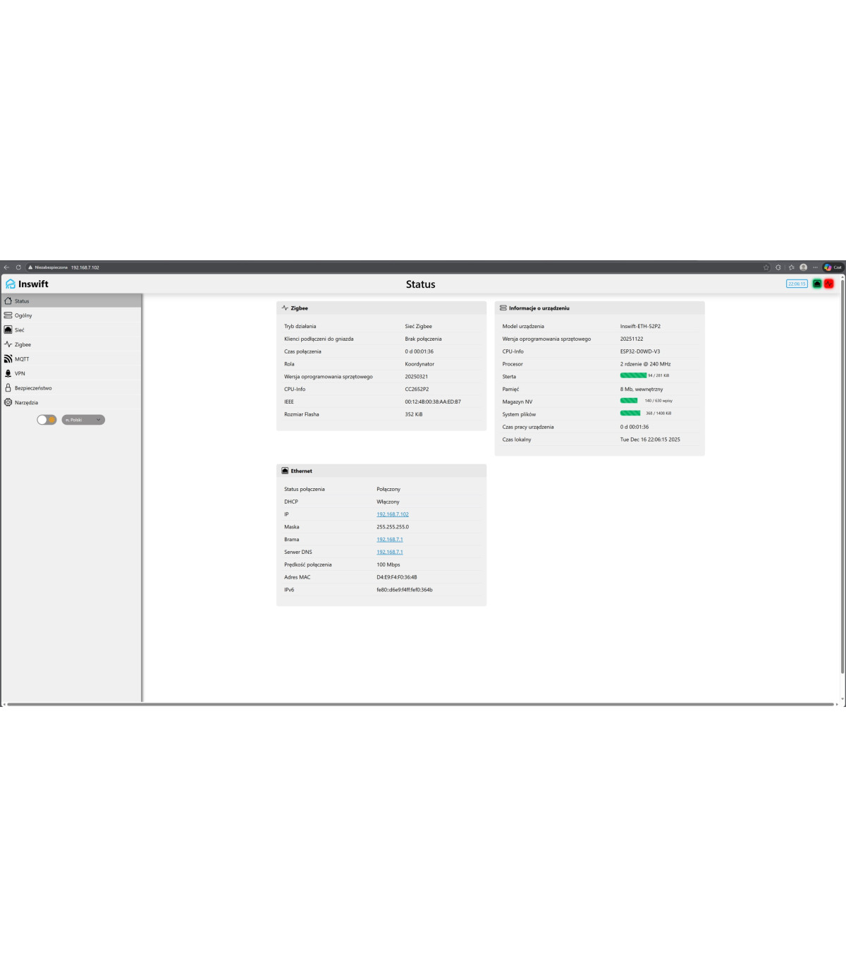Image resolution: width=846 pixels, height=968 pixels.
Task: Open browser settings and more menu
Action: (x=815, y=267)
